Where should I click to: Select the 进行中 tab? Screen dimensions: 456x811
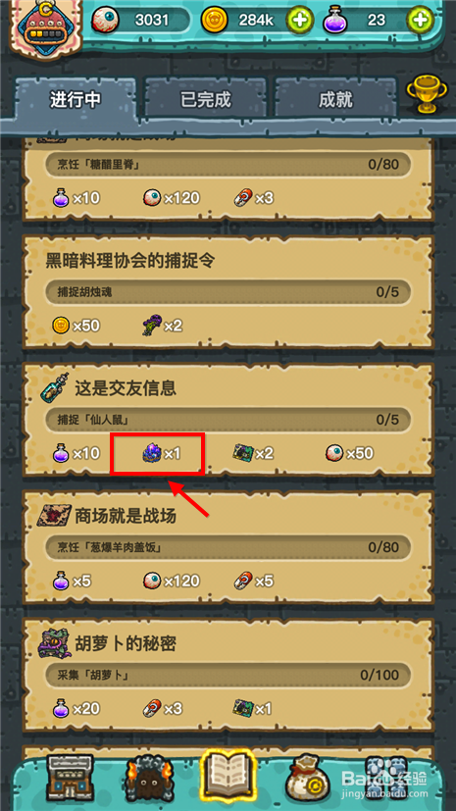pos(76,99)
